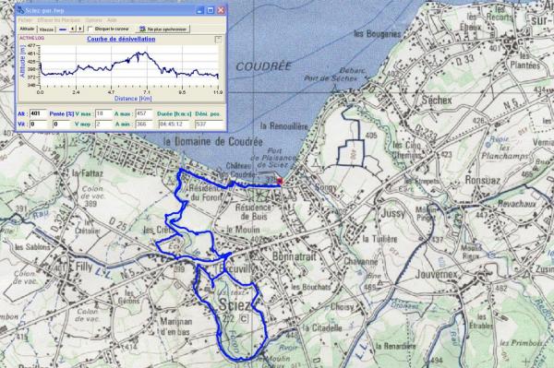This screenshot has width=554, height=368.
Task: Click the right arrow cursor step button
Action: [80, 29]
